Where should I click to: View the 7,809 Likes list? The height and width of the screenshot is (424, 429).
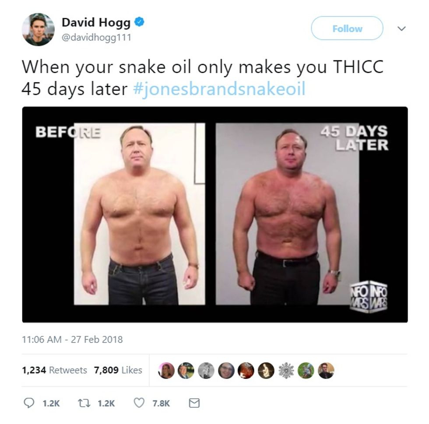coord(118,370)
